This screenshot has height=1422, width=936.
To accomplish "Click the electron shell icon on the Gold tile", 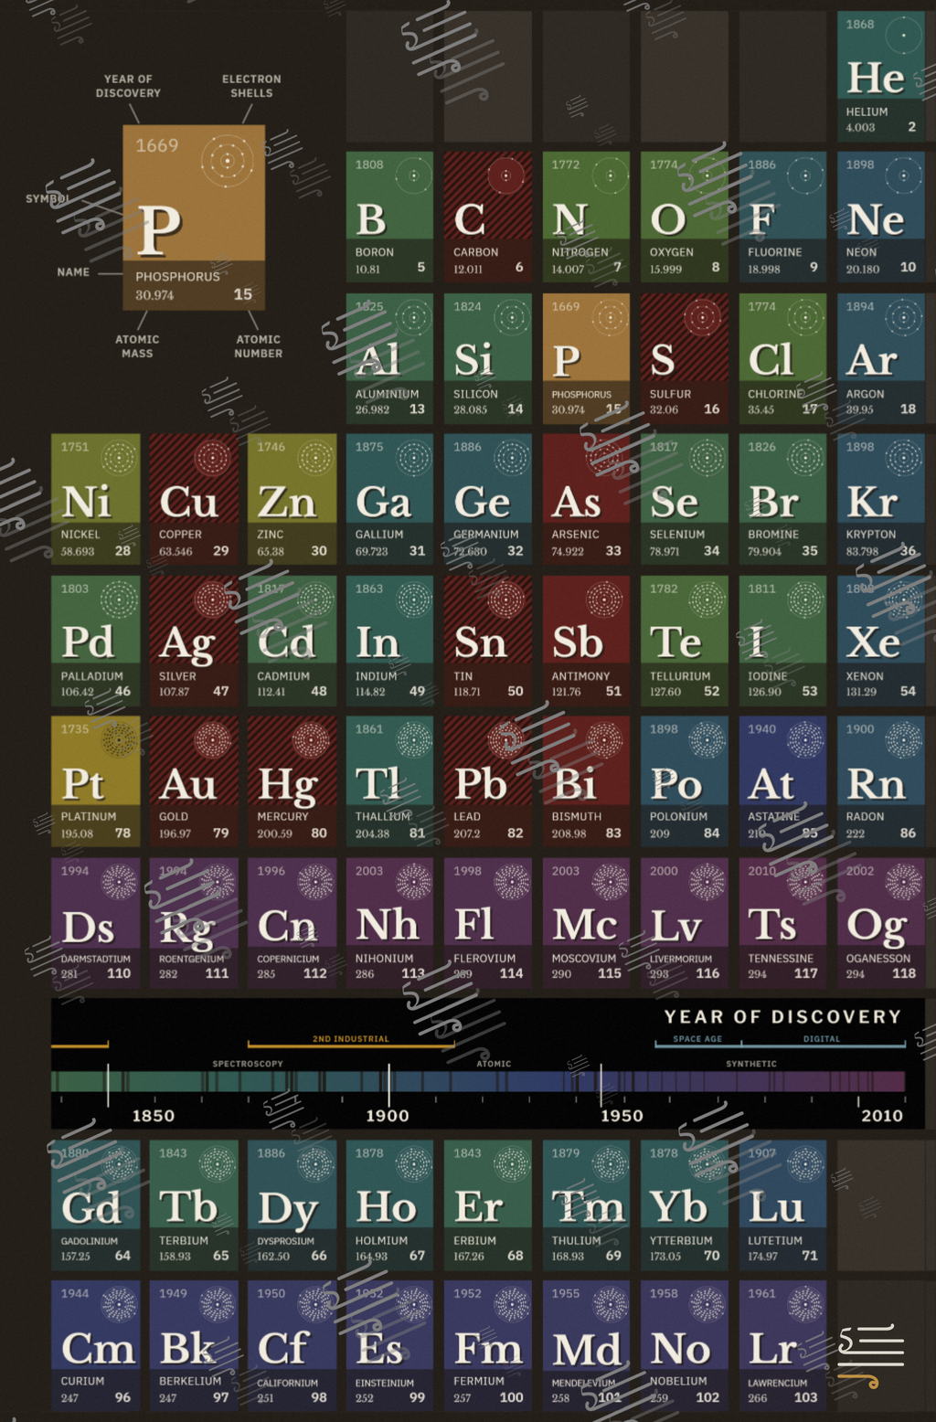I will 212,741.
